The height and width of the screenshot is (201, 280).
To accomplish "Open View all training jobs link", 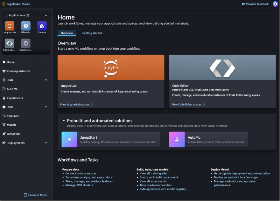I will coord(153,173).
